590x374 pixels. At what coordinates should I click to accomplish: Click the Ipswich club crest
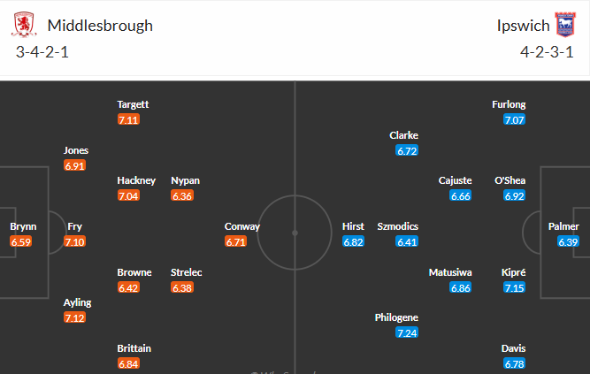coord(564,24)
